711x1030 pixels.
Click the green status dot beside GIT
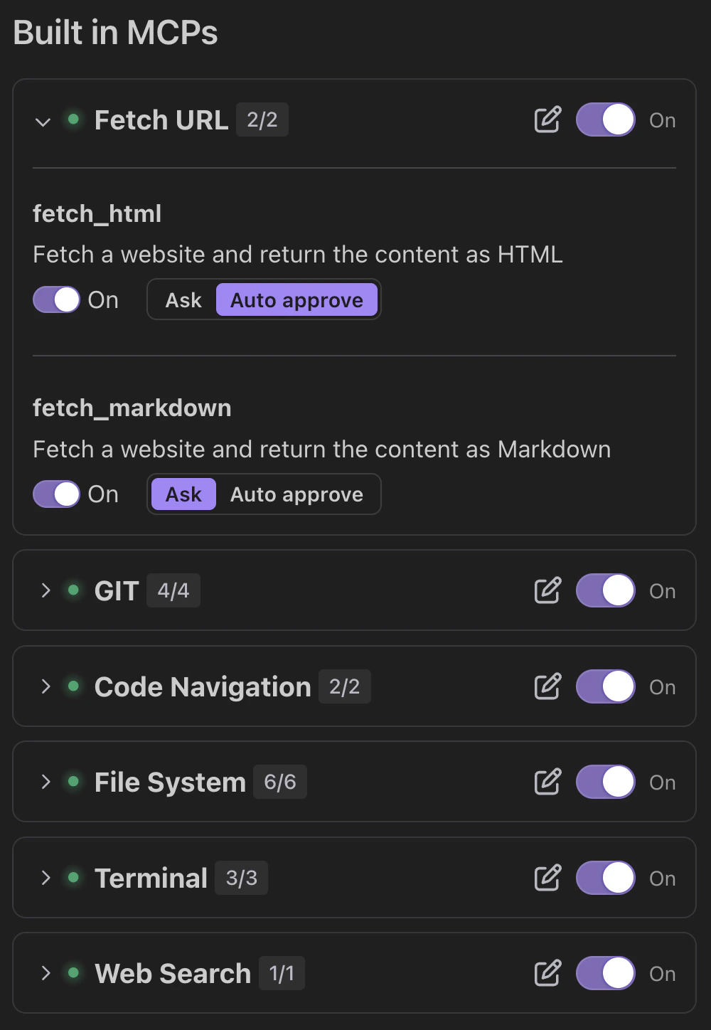coord(73,590)
